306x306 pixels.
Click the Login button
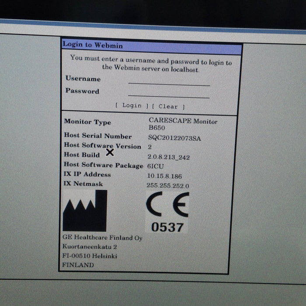click(132, 106)
